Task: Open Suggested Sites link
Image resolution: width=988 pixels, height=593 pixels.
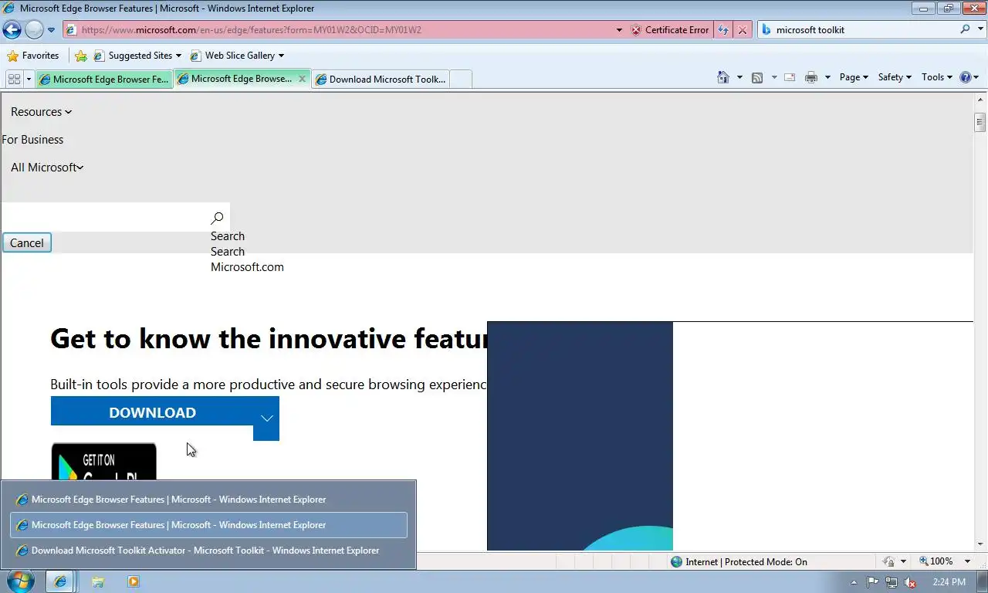Action: (137, 56)
